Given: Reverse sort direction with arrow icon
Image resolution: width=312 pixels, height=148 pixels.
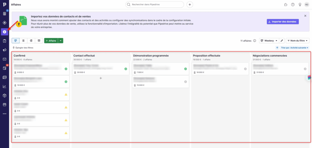Looking at the screenshot, I should click(x=277, y=48).
